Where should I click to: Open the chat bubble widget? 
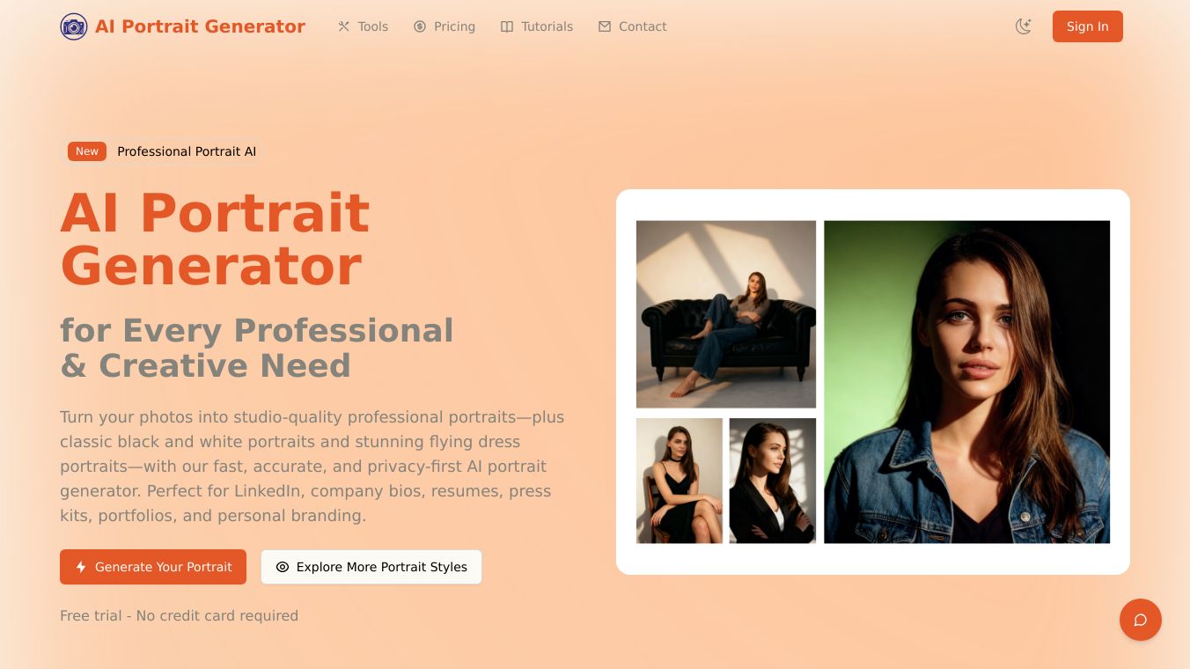1141,620
